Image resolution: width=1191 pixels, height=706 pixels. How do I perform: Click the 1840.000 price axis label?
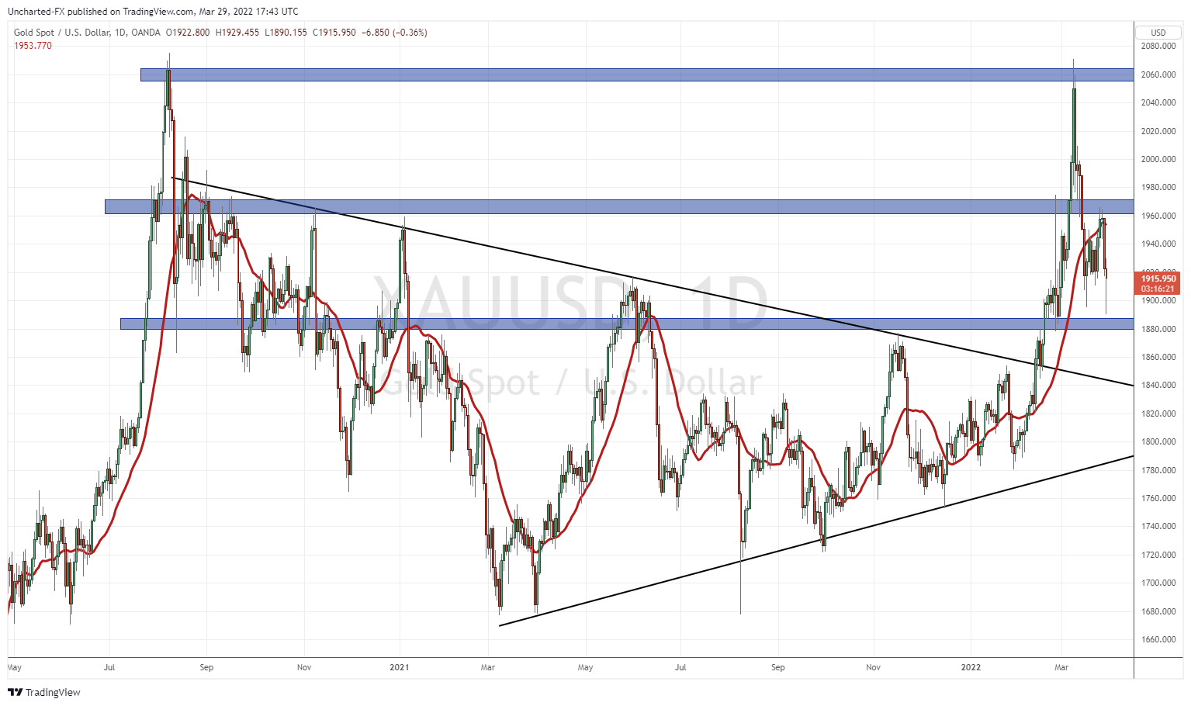click(1158, 385)
